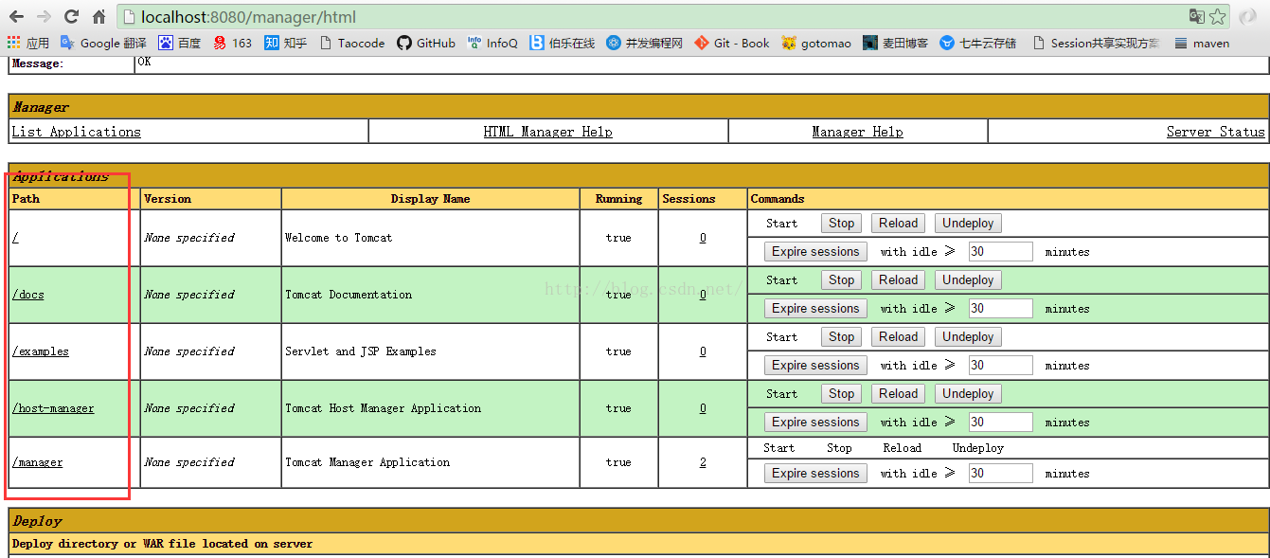Open the gotomao bookmark
Viewport: 1270px width, 558px height.
[816, 43]
